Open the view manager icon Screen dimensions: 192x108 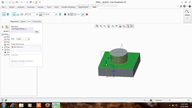[120, 26]
